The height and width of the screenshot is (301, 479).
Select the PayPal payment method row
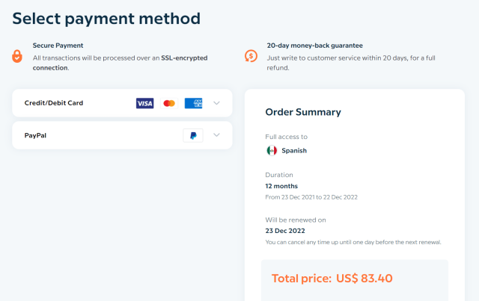pyautogui.click(x=122, y=135)
